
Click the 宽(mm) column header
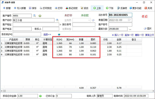pyautogui.click(x=70, y=40)
